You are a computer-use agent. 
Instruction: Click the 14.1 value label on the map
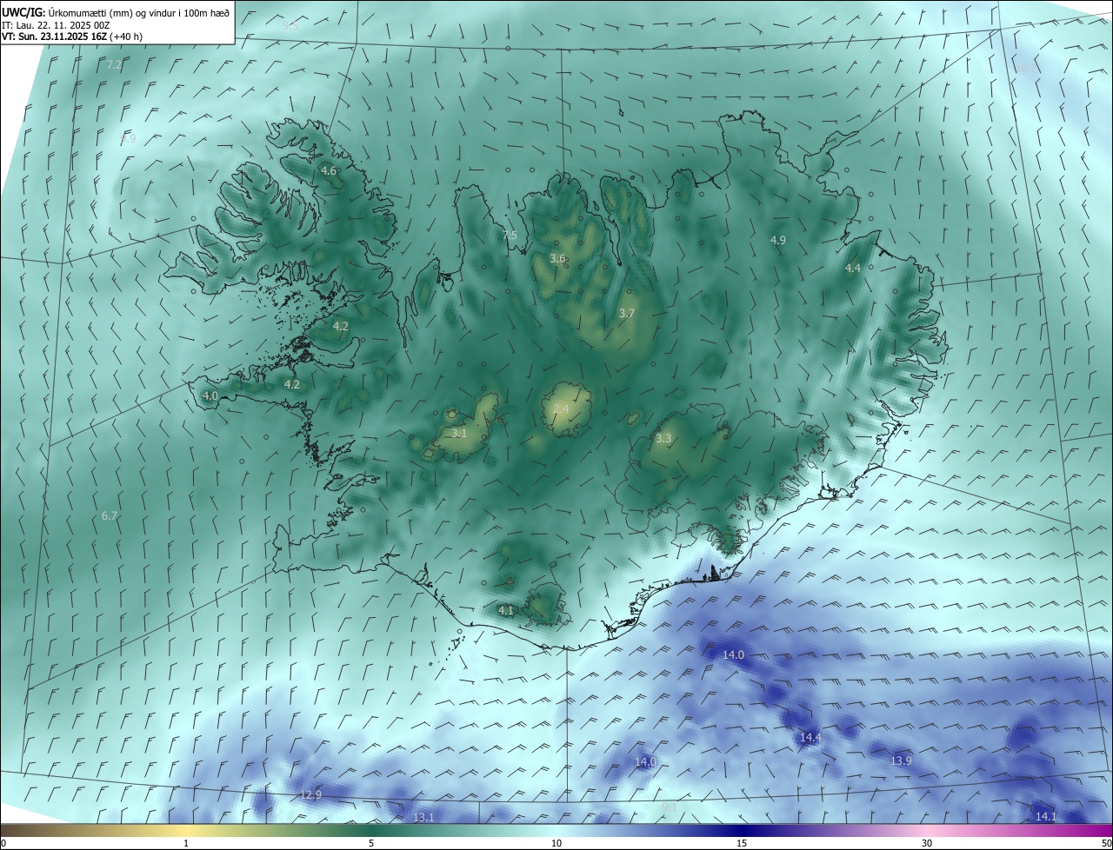[1046, 816]
